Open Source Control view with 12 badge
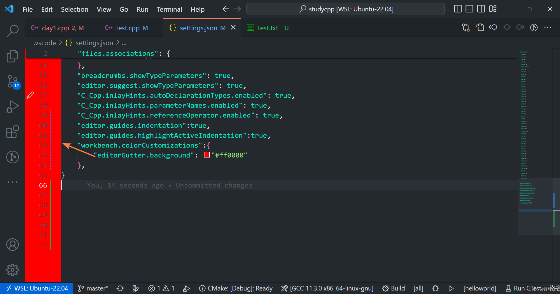 click(x=13, y=81)
